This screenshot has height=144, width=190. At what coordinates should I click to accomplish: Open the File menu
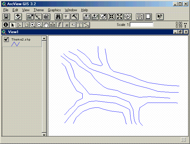pyautogui.click(x=6, y=10)
